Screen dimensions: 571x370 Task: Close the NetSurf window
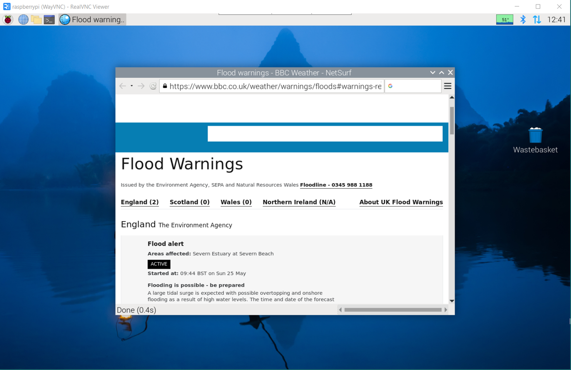coord(450,73)
